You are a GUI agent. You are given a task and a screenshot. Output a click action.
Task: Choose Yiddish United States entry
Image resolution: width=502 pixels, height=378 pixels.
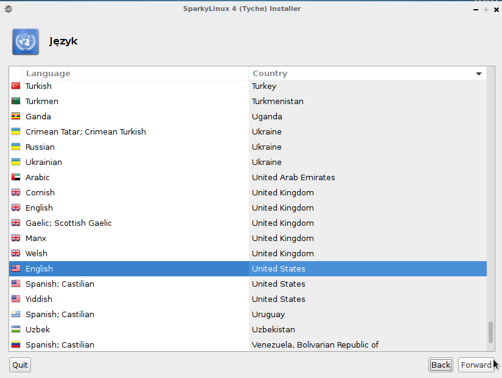coord(248,299)
